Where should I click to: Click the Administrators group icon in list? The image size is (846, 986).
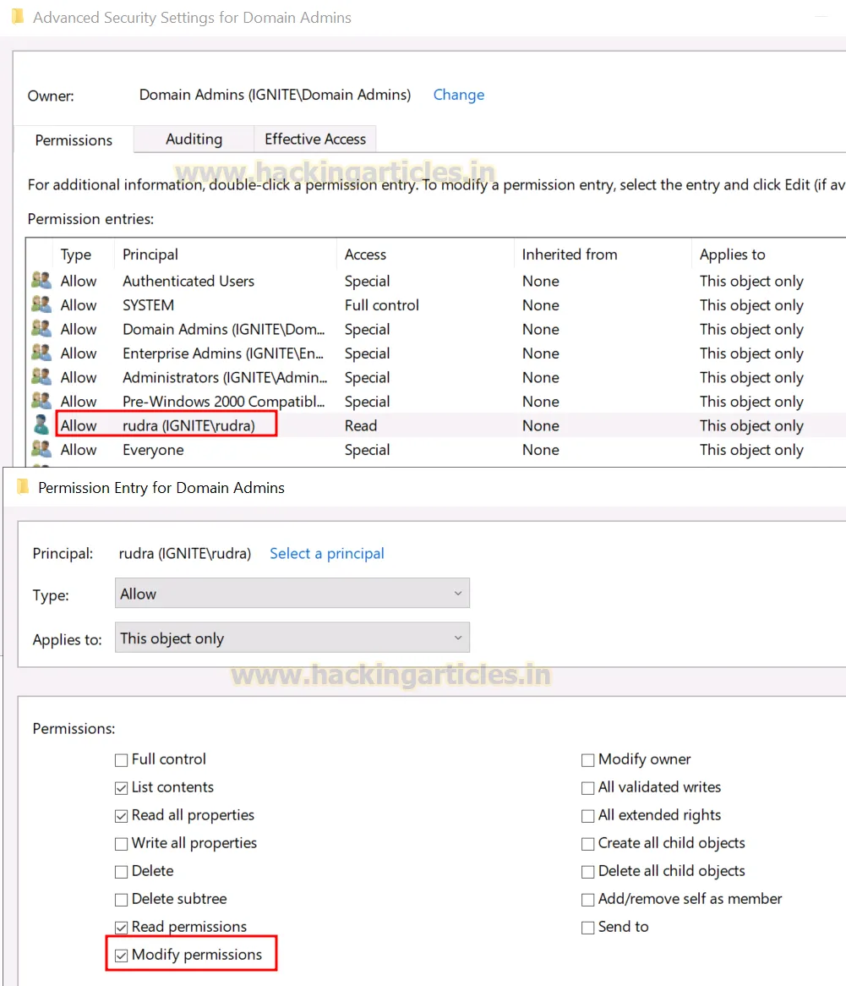41,377
